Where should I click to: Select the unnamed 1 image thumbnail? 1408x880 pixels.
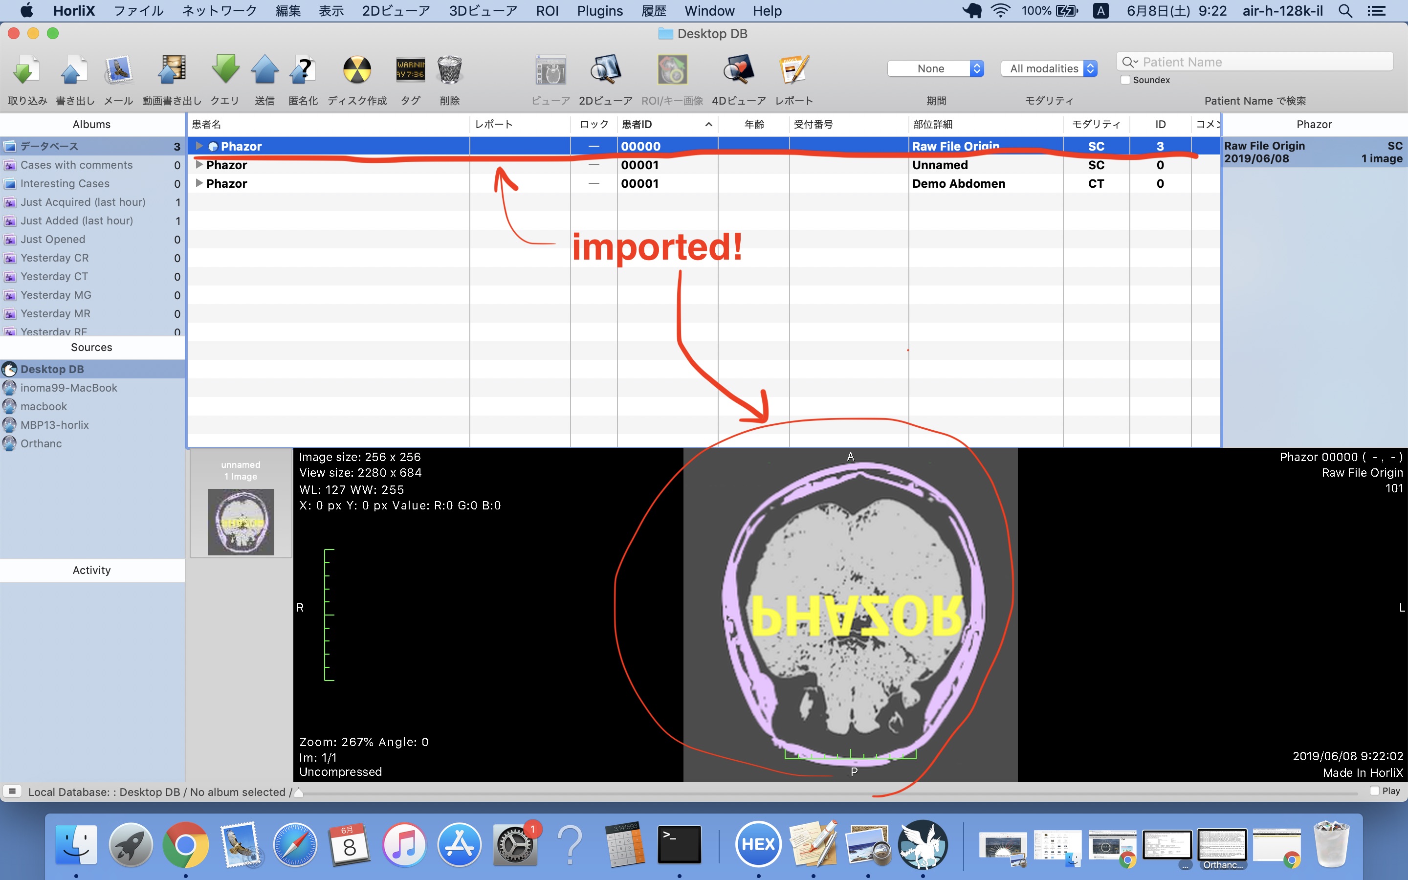click(241, 504)
